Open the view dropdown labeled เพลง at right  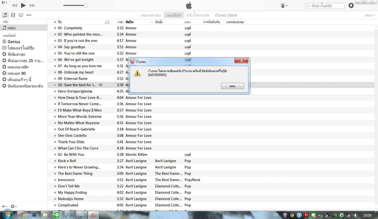[x=370, y=15]
